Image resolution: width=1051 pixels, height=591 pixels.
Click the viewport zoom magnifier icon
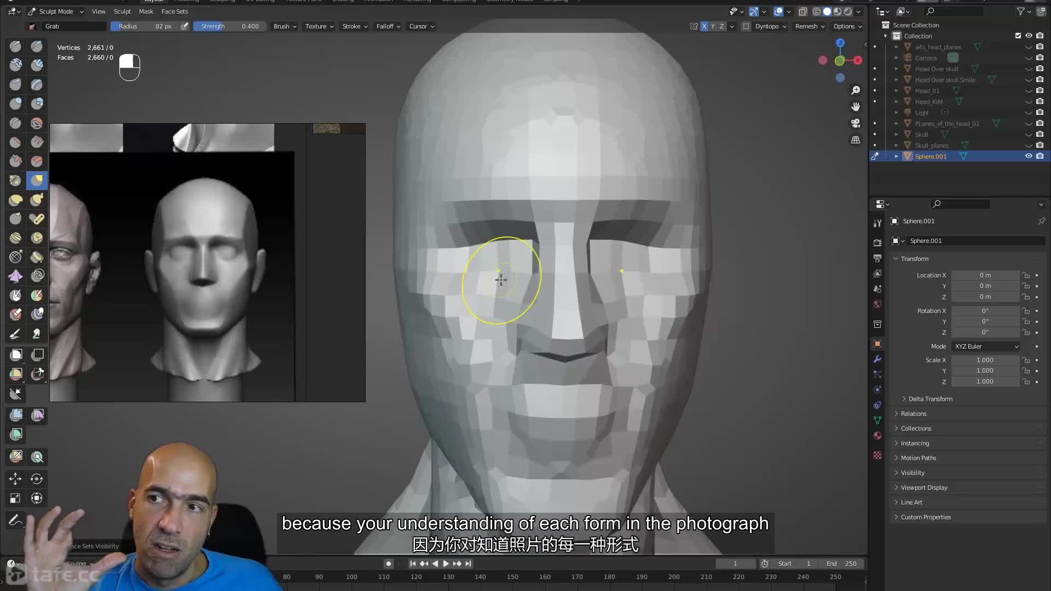pyautogui.click(x=856, y=90)
